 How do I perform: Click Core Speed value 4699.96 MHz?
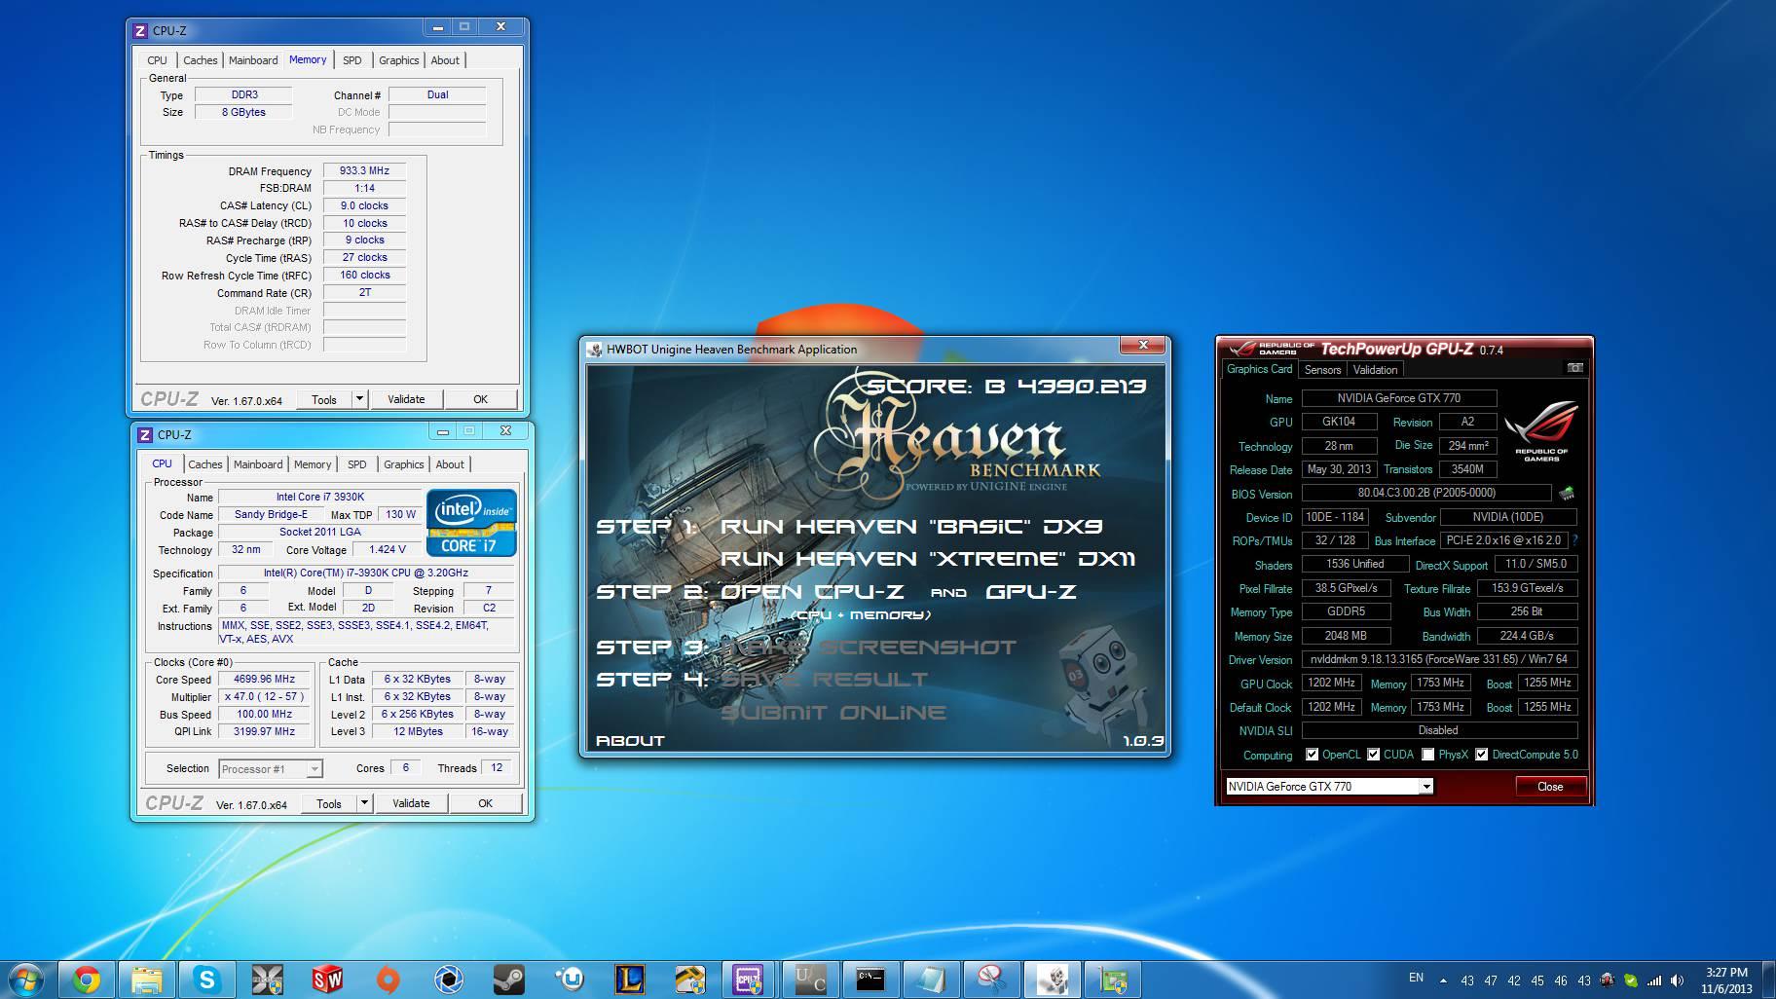pos(264,679)
